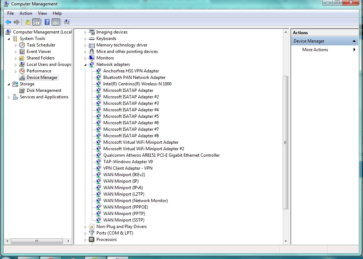Viewport: 363px width, 259px height.
Task: Collapse the Network adapters category
Action: (85, 65)
